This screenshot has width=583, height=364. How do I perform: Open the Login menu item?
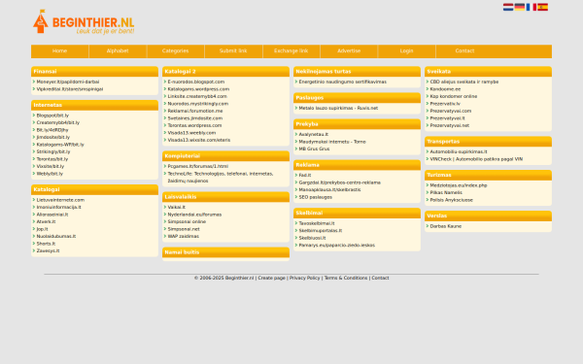tap(407, 50)
